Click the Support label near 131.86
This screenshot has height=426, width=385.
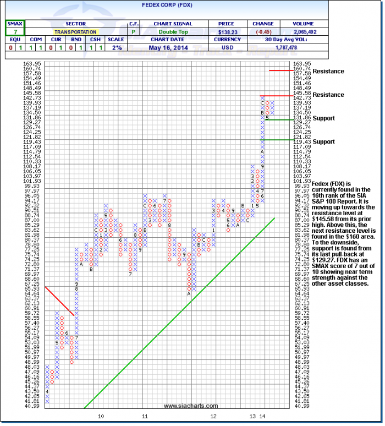(324, 118)
